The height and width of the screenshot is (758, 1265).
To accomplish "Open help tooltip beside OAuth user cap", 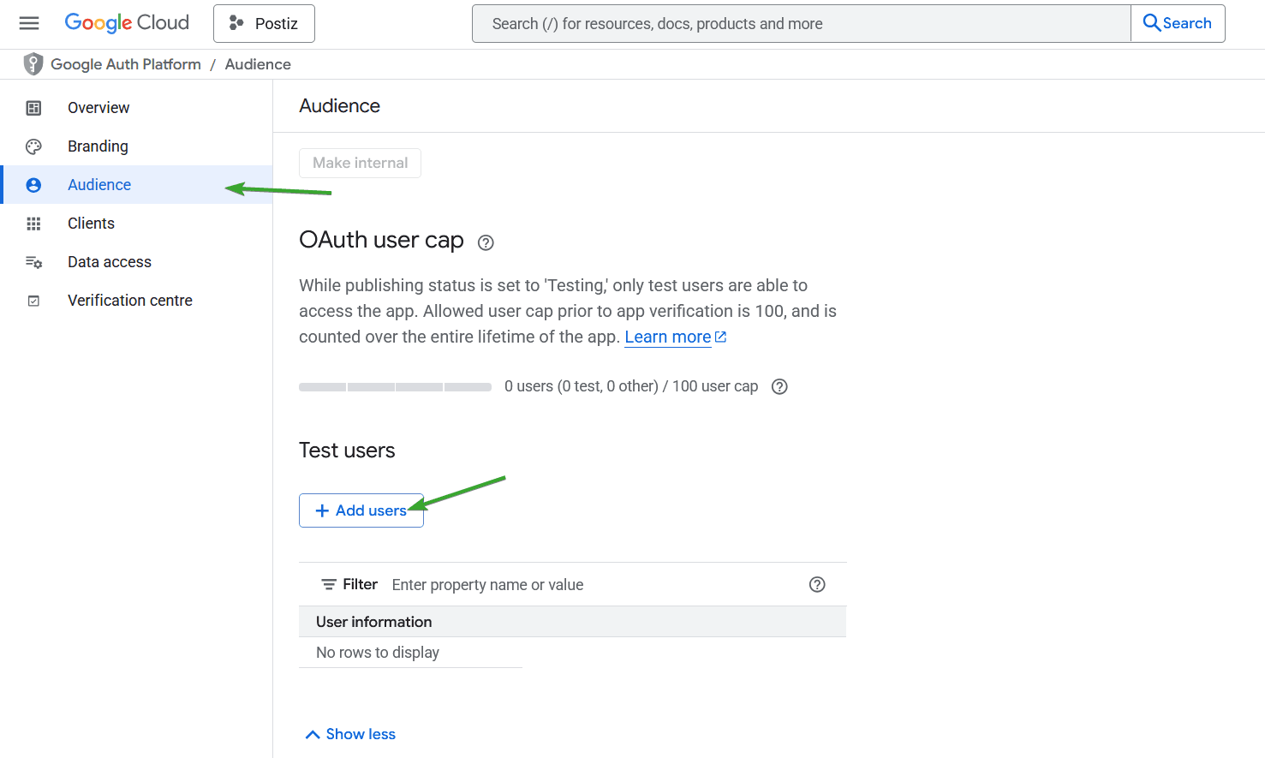I will click(486, 242).
